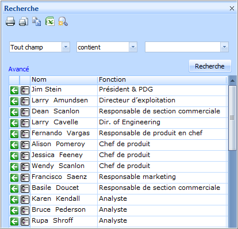The width and height of the screenshot is (238, 229).
Task: Select the name 'Francisco Saenz'
Action: pyautogui.click(x=59, y=177)
